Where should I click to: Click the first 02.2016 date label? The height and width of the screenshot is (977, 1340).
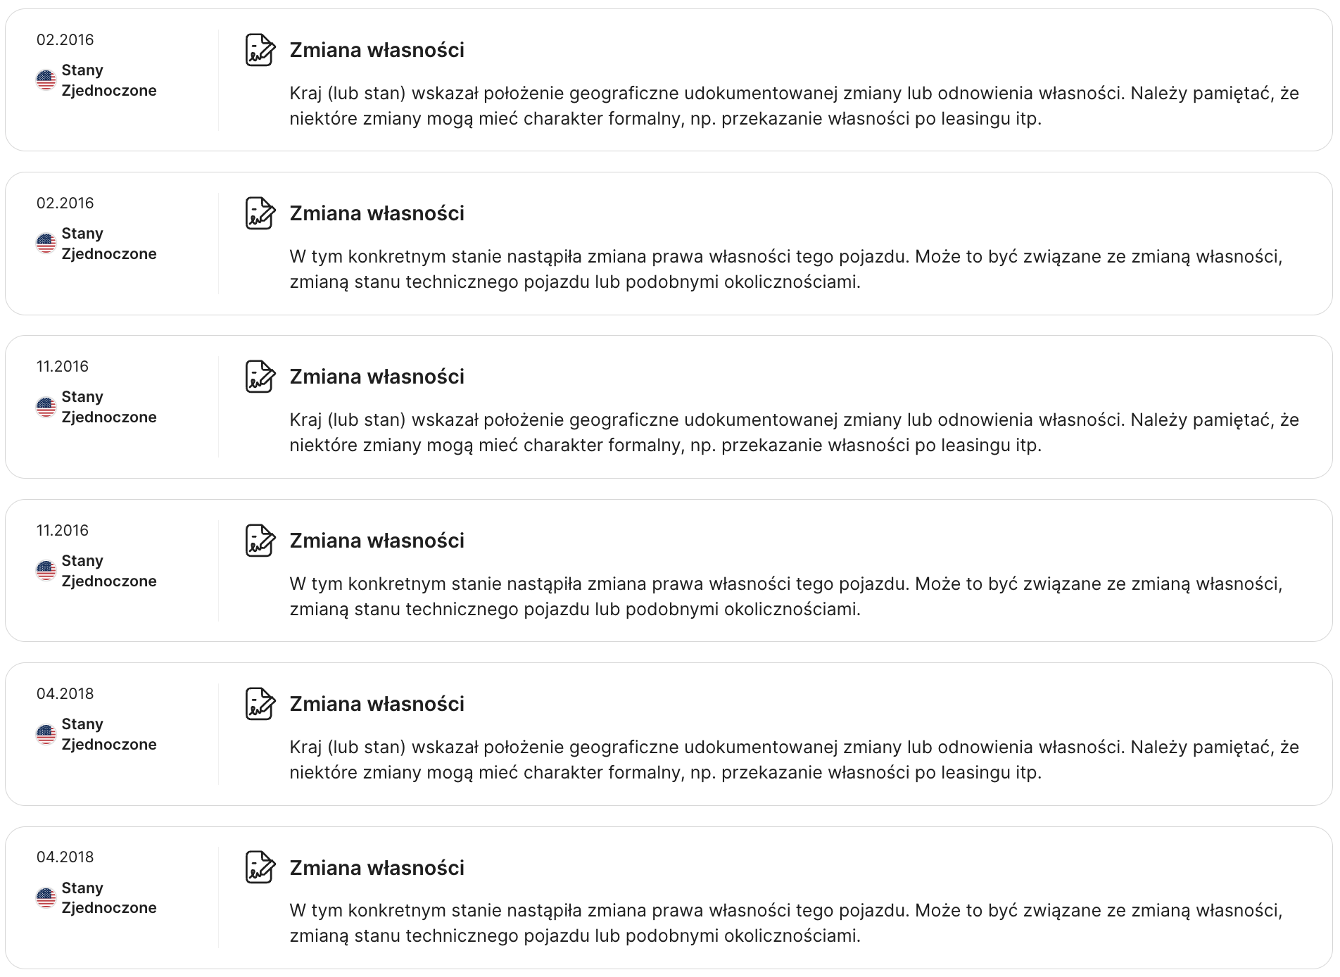pos(65,39)
